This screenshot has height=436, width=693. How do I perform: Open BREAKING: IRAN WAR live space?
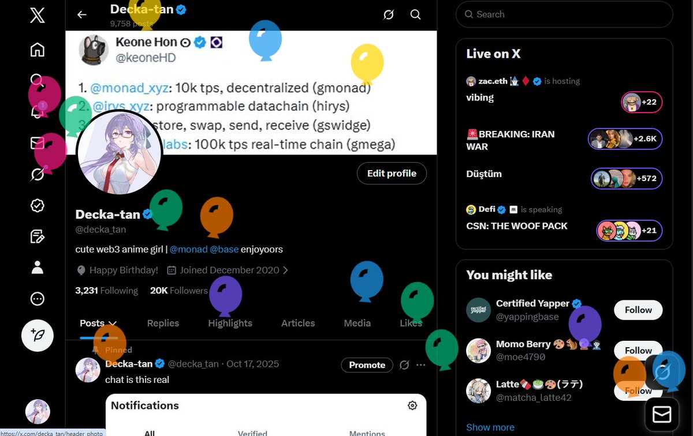(511, 140)
